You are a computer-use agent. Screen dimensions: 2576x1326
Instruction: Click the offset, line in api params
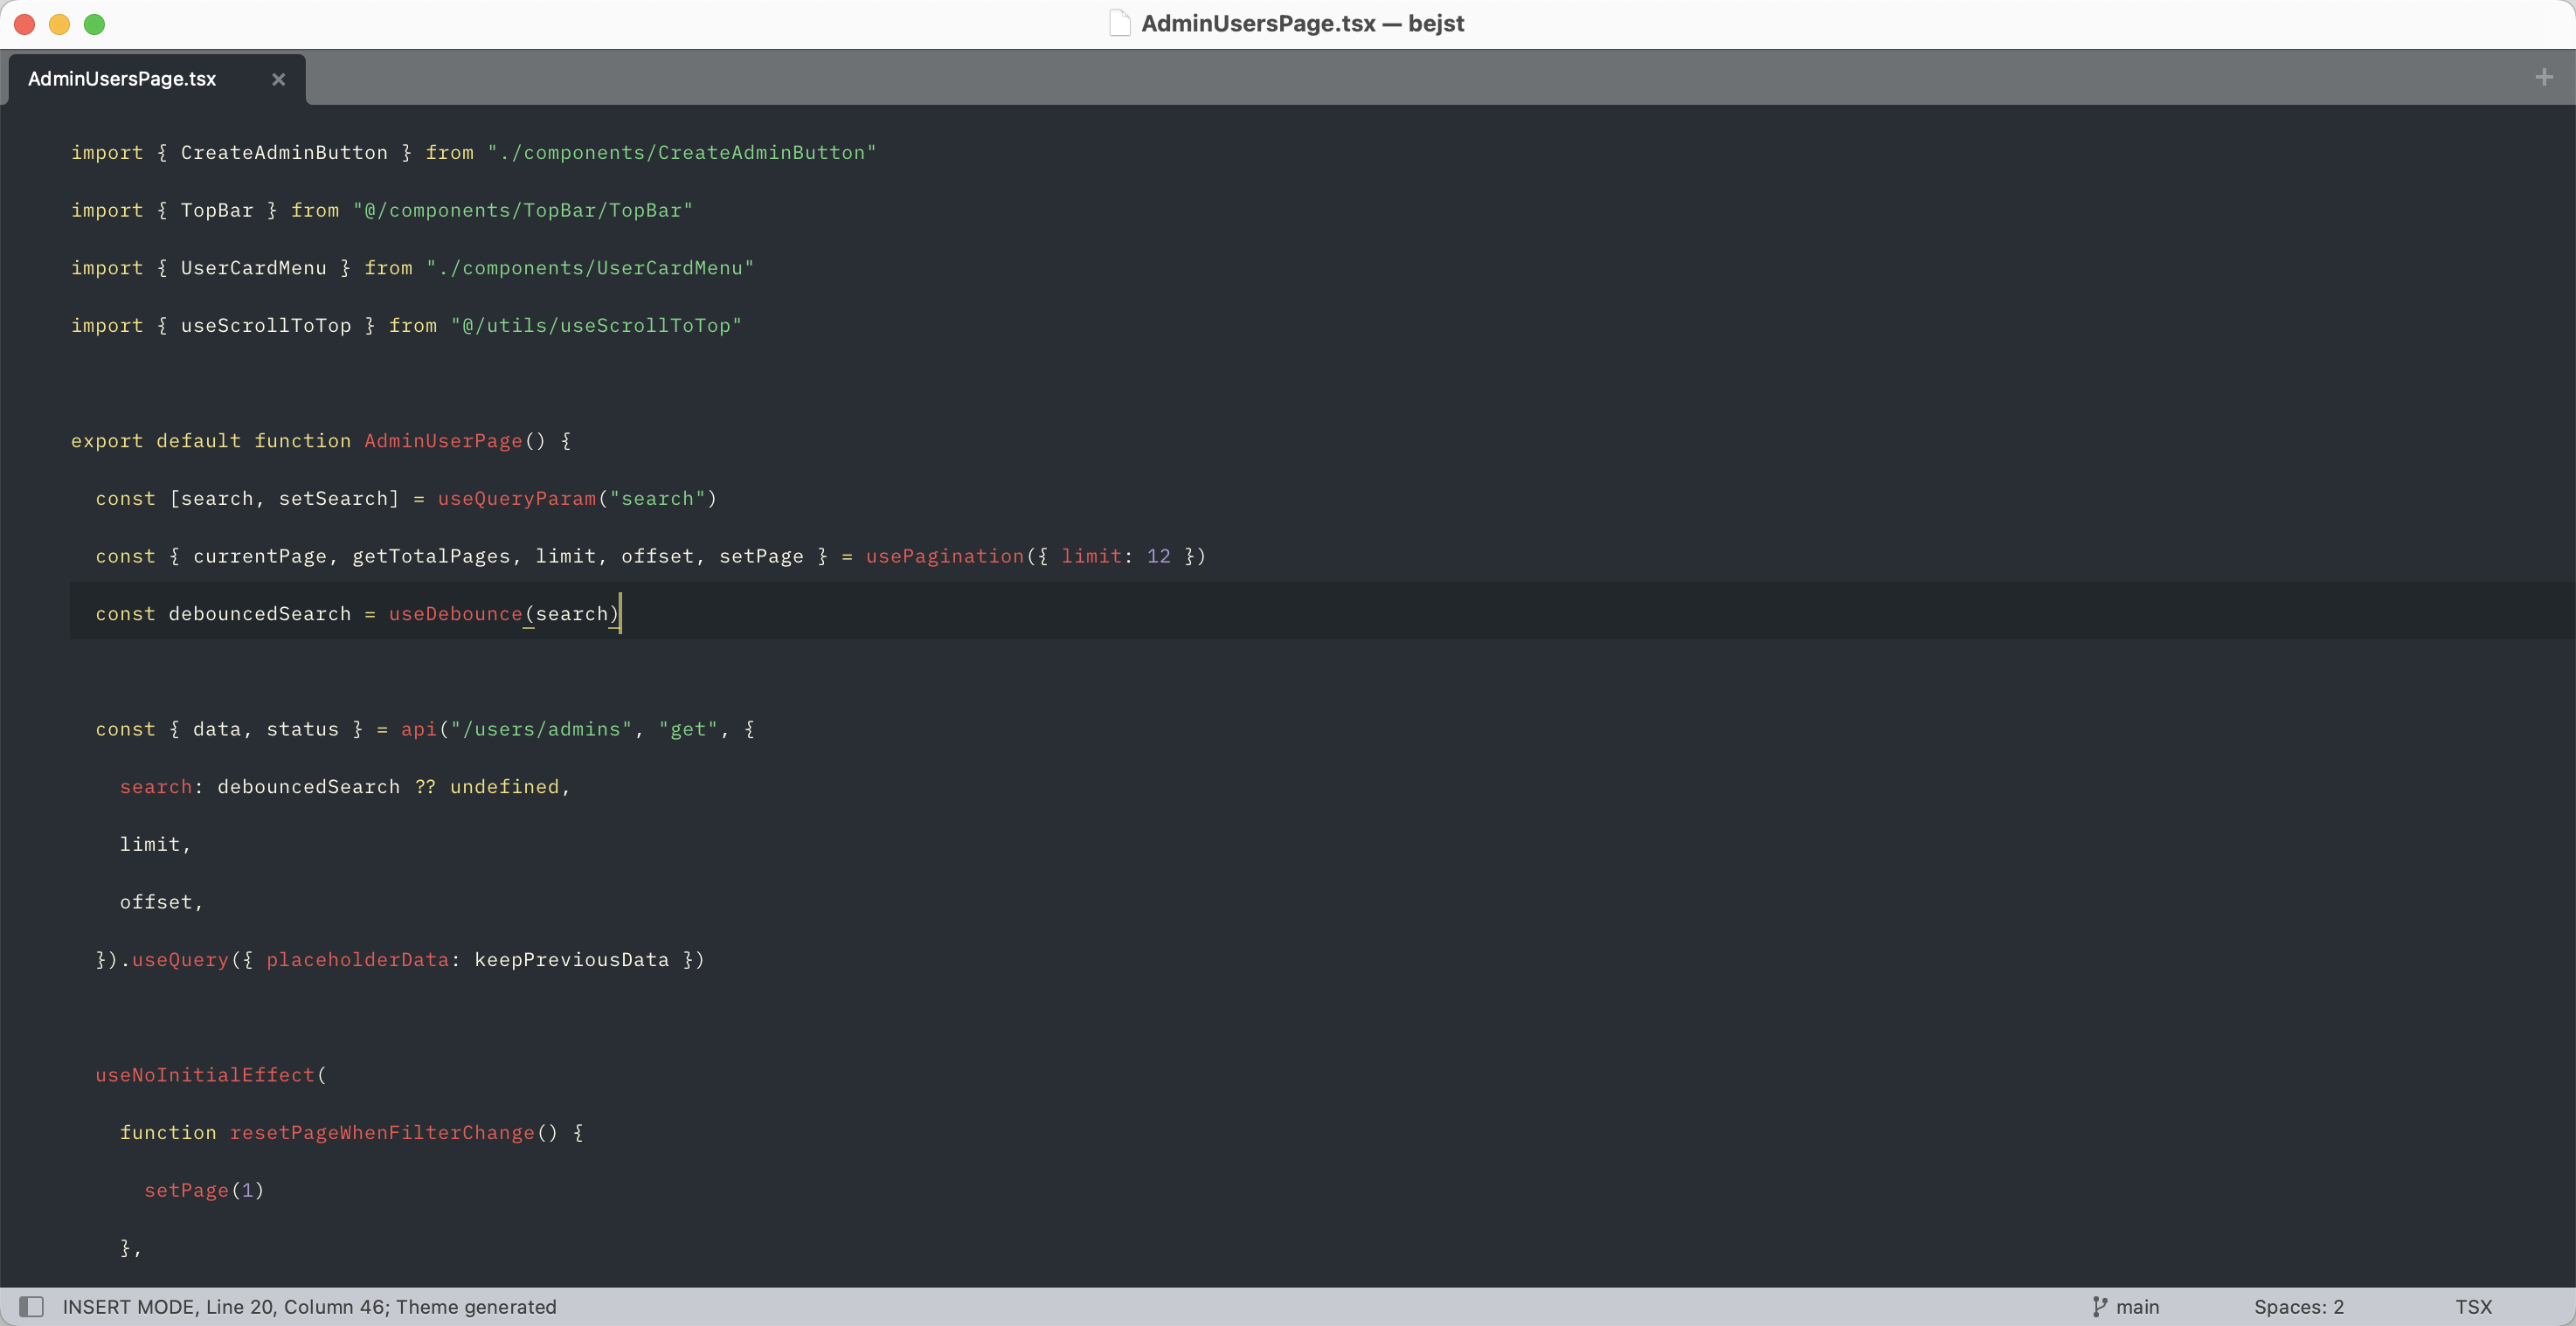161,902
